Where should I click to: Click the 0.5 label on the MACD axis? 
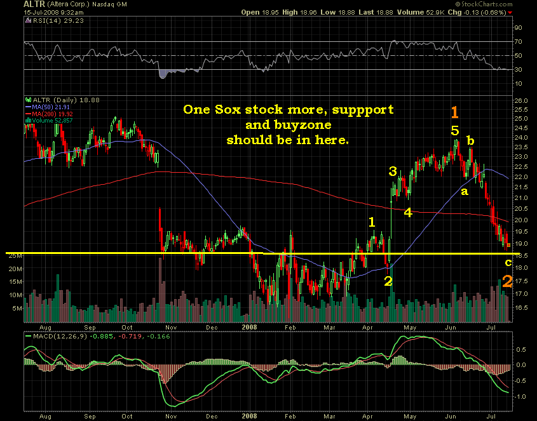point(521,349)
